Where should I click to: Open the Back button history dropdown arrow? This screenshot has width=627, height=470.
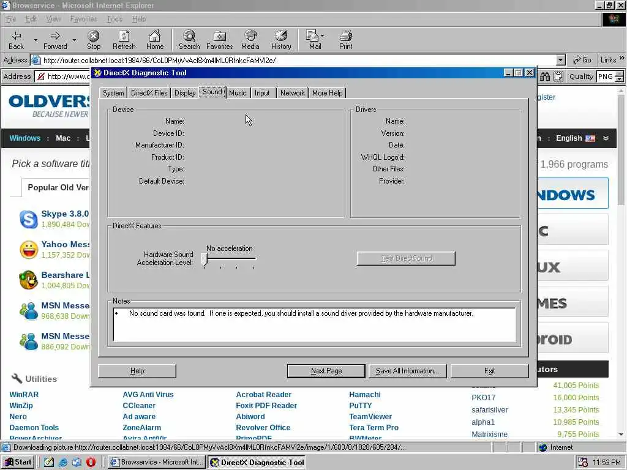click(x=36, y=40)
